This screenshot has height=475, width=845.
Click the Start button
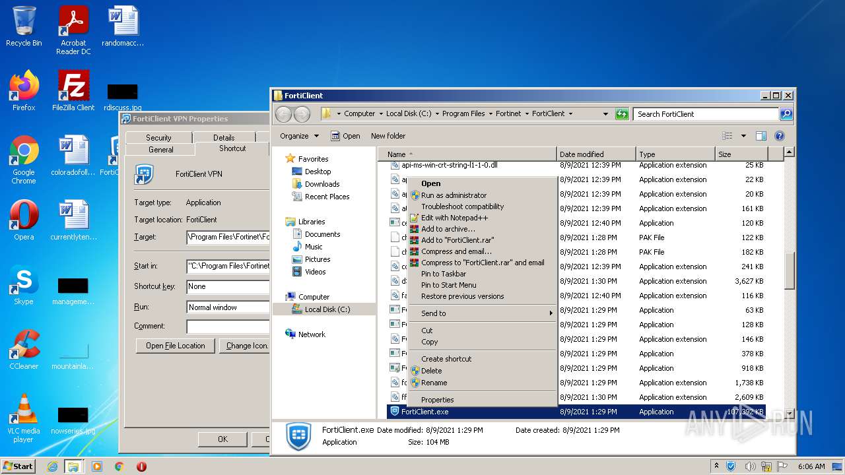18,466
